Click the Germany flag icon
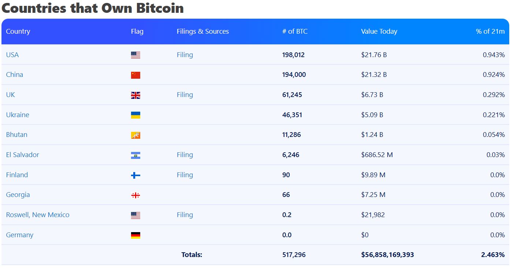This screenshot has height=268, width=514. (136, 235)
